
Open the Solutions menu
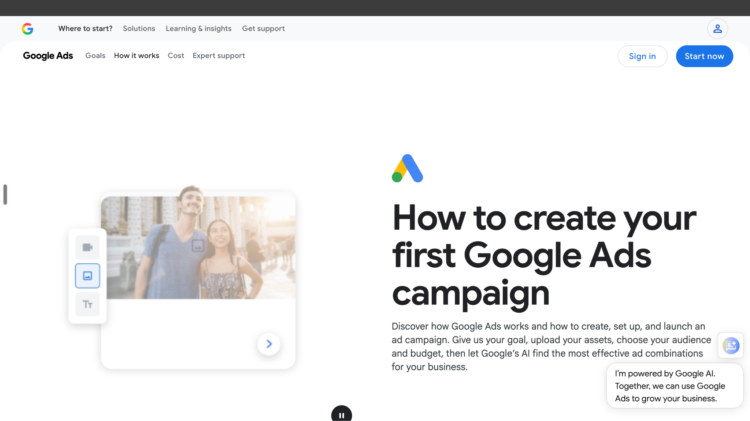[x=139, y=29]
